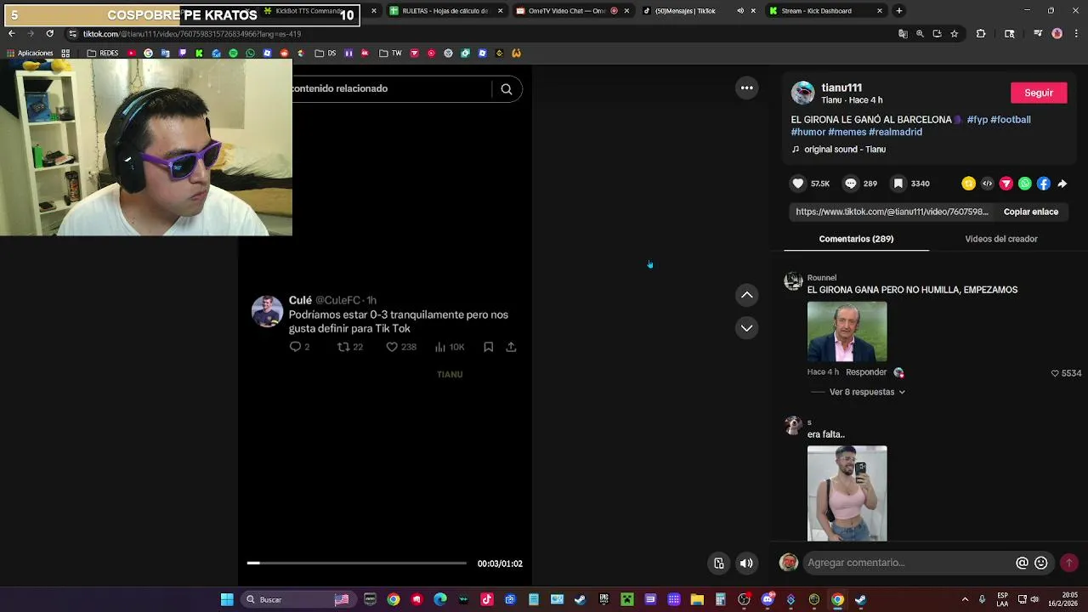This screenshot has height=612, width=1088.
Task: Save video with bookmark icon 3340
Action: pyautogui.click(x=898, y=184)
